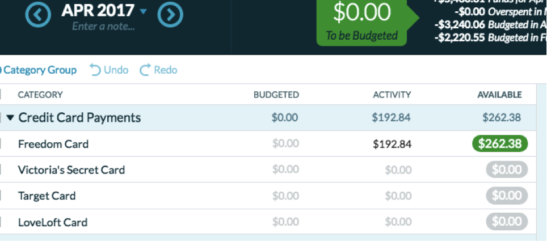The width and height of the screenshot is (547, 241).
Task: Click the Enter a note field
Action: point(103,27)
